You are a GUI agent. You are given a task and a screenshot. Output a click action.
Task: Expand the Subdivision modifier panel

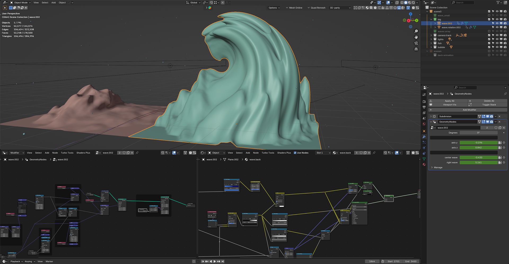coord(431,117)
